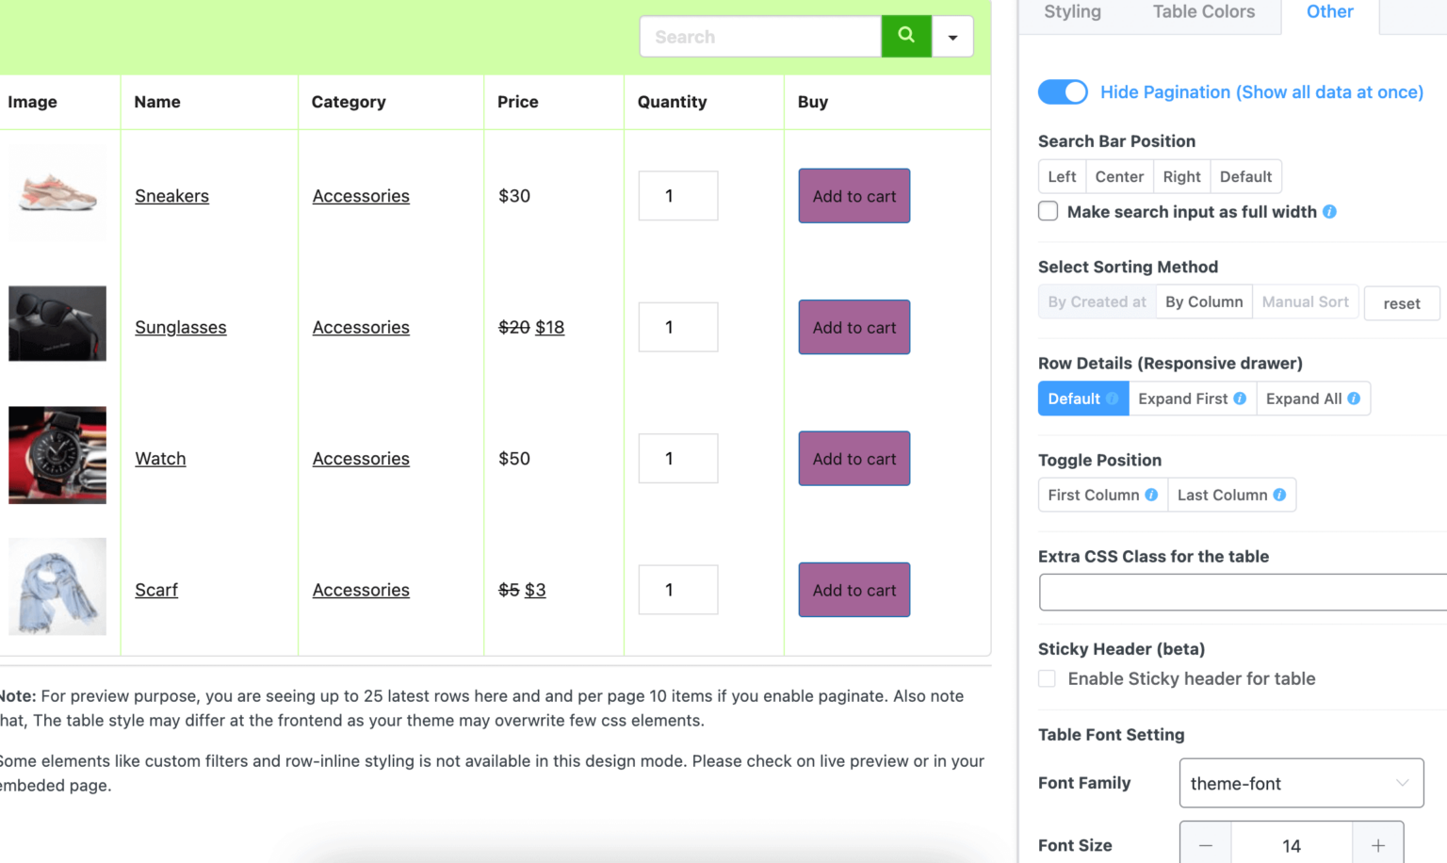Open the Sunglasses product link

point(180,327)
